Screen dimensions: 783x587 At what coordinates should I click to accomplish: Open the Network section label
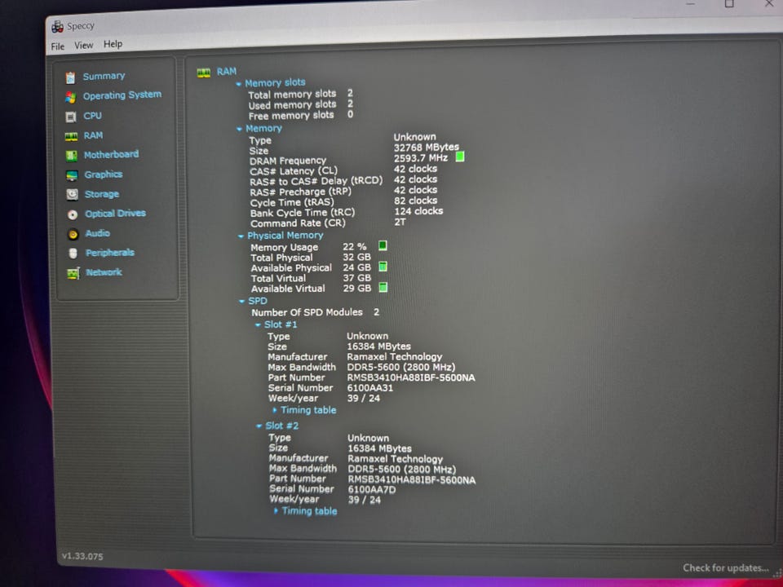click(104, 272)
